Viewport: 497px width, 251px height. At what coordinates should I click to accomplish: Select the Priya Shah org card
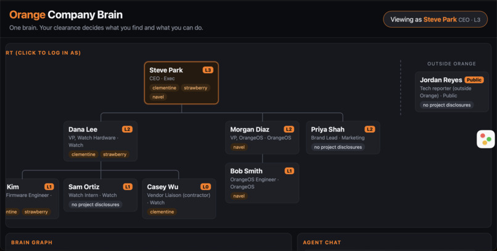click(x=343, y=138)
